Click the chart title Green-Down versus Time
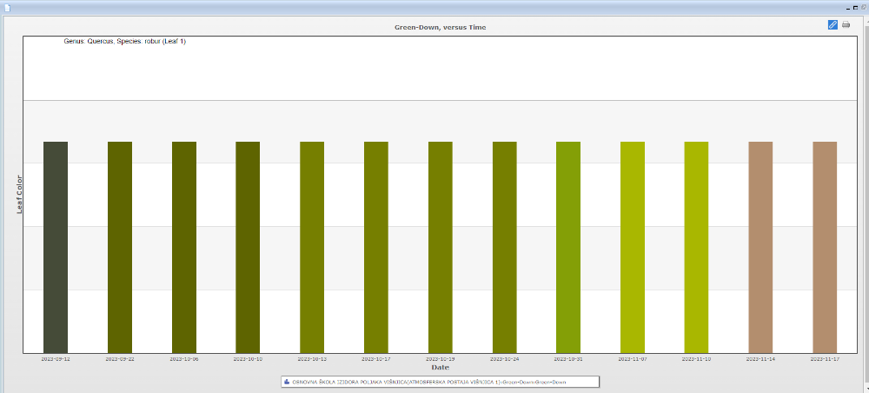 tap(440, 28)
